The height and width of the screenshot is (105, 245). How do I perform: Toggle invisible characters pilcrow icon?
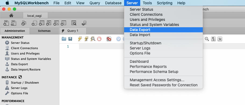213,39
